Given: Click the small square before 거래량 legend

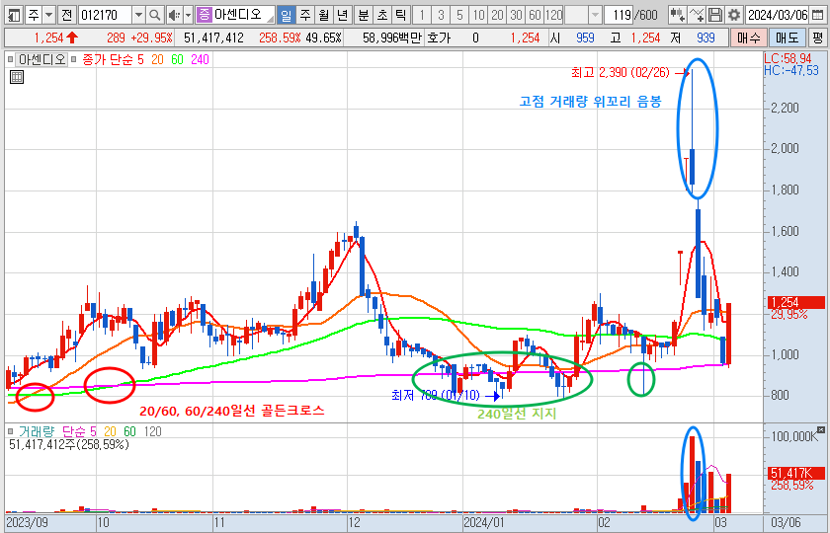Looking at the screenshot, I should tap(11, 431).
